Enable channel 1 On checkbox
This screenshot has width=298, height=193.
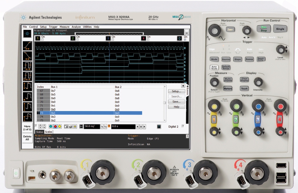click(43, 40)
